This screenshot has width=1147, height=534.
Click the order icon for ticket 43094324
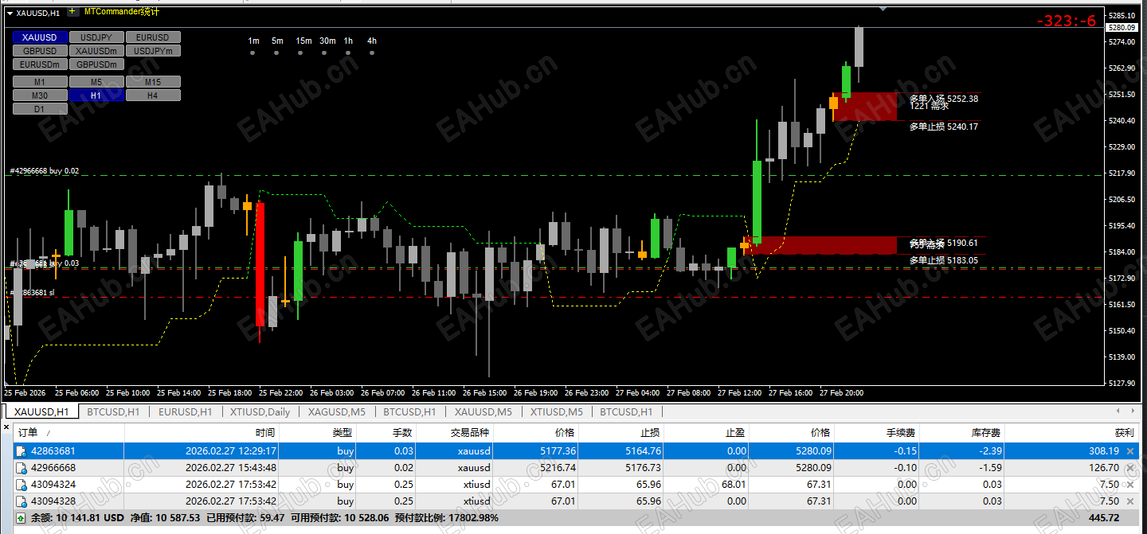tap(21, 485)
